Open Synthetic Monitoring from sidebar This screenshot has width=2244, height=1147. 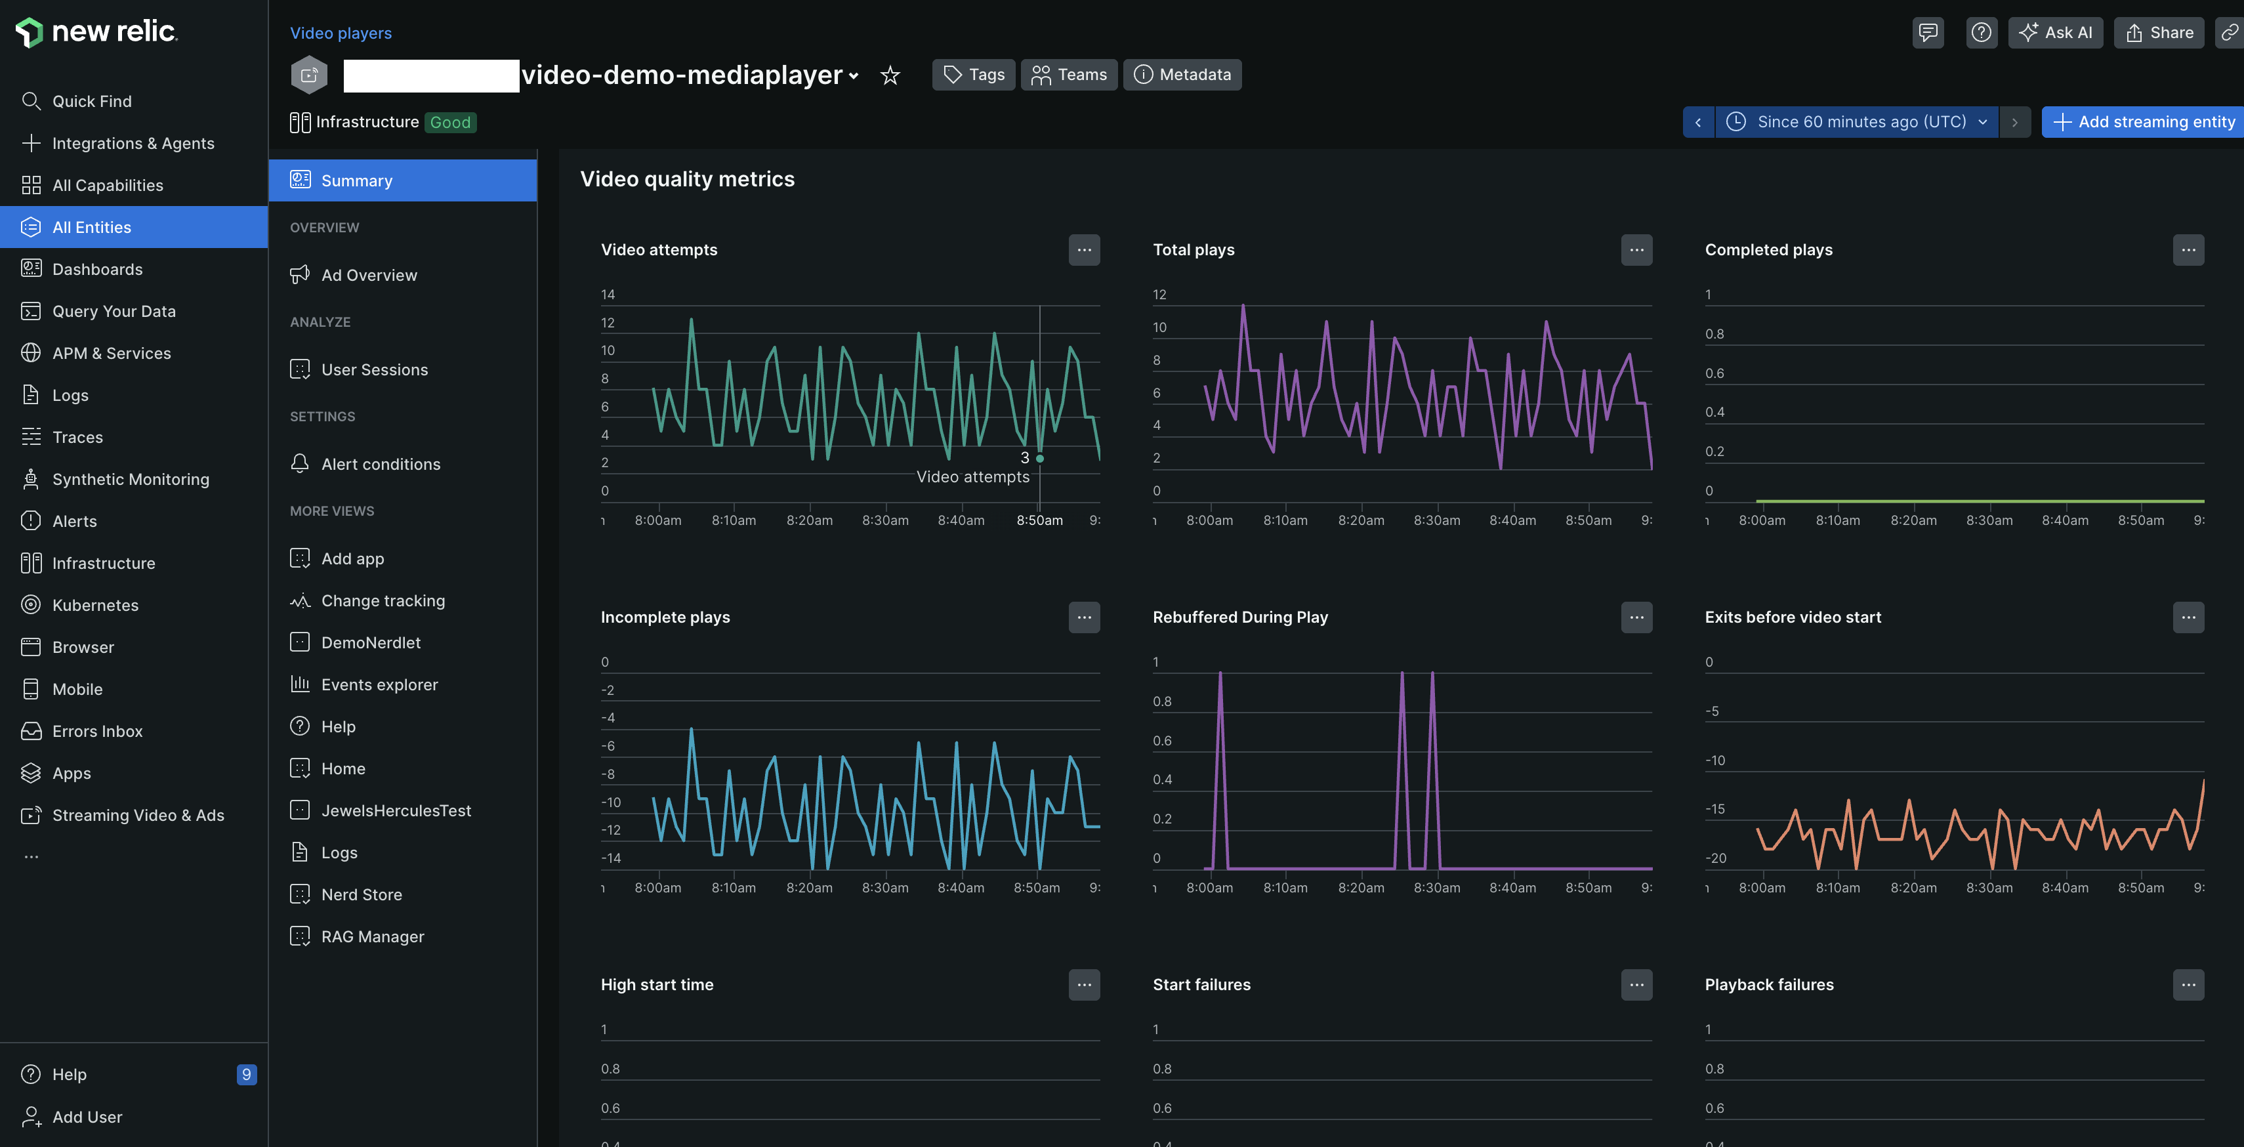(x=131, y=479)
